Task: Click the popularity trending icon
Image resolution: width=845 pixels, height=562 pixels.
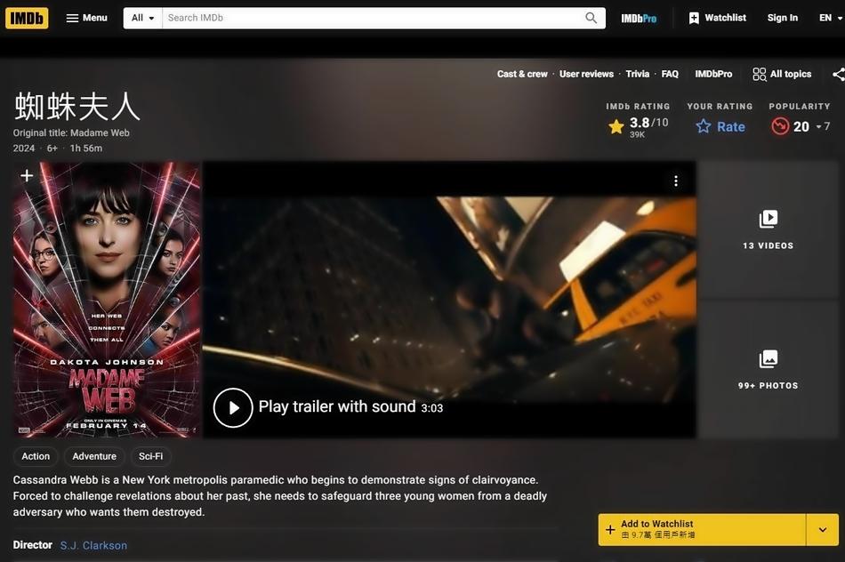Action: tap(780, 126)
